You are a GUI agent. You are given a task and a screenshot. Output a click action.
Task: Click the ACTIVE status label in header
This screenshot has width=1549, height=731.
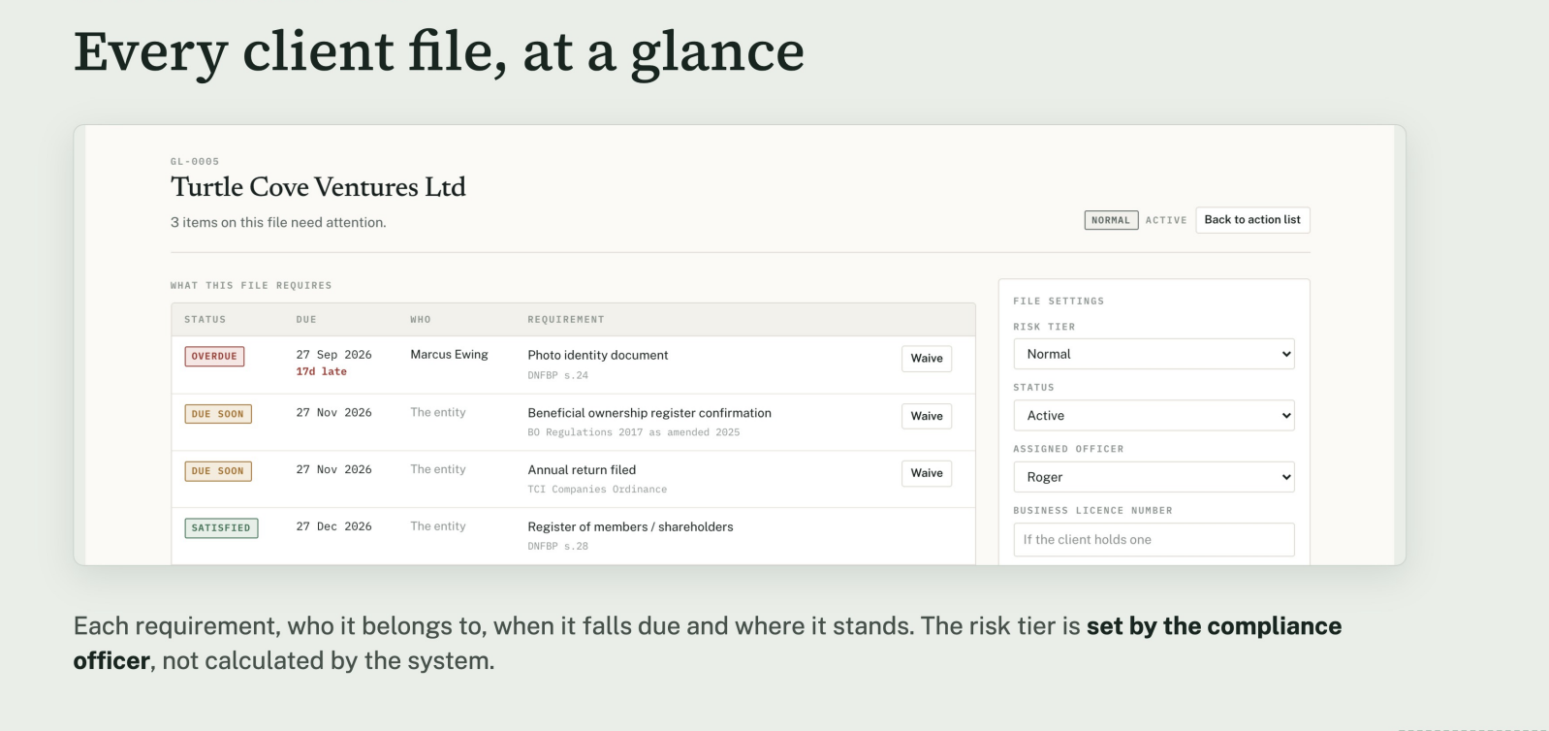pyautogui.click(x=1166, y=220)
